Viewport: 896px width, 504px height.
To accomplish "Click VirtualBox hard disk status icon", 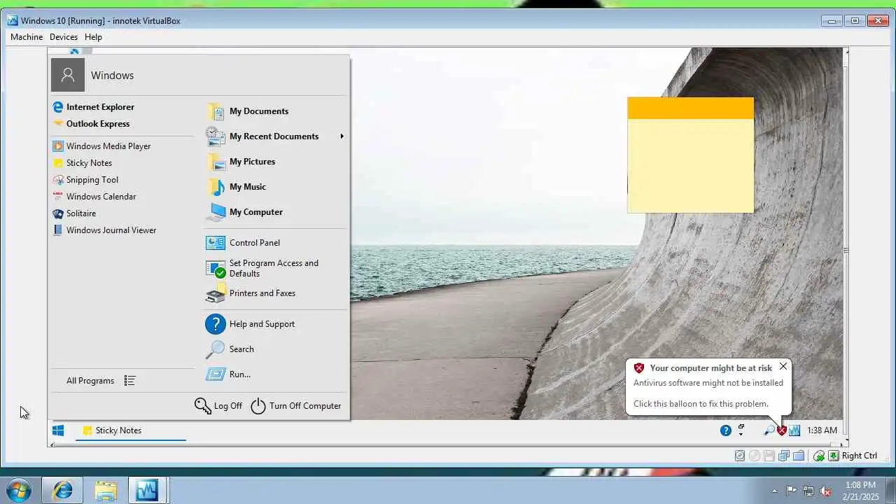I will (740, 456).
